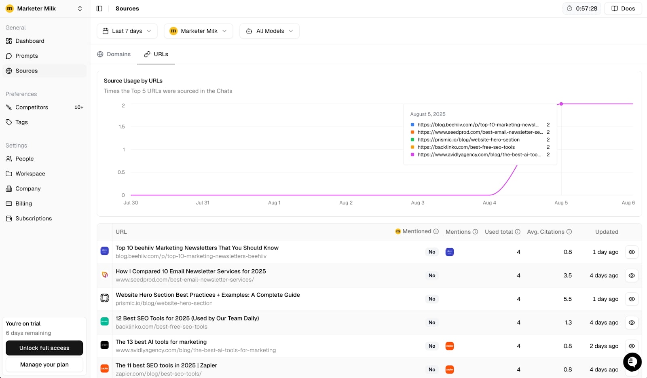Open the All Models dropdown
The image size is (647, 378).
[269, 31]
